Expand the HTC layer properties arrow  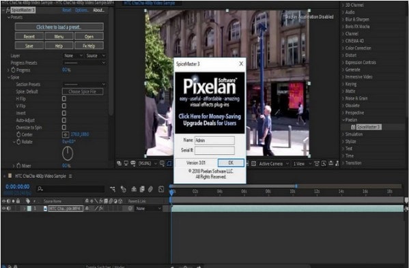click(x=25, y=209)
